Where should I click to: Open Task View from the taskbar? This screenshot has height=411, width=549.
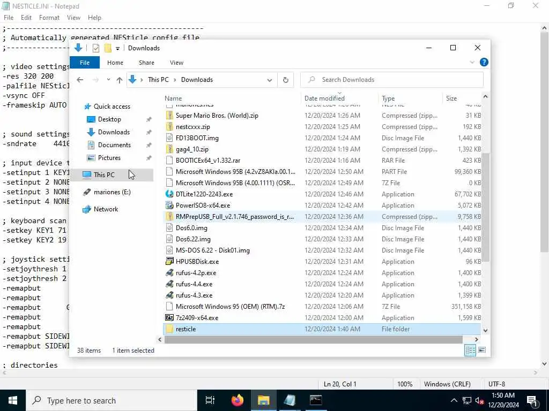coord(210,400)
